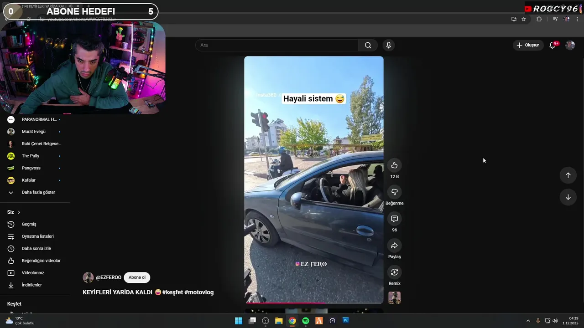
Task: Expand the Siz section chevron
Action: coord(19,212)
